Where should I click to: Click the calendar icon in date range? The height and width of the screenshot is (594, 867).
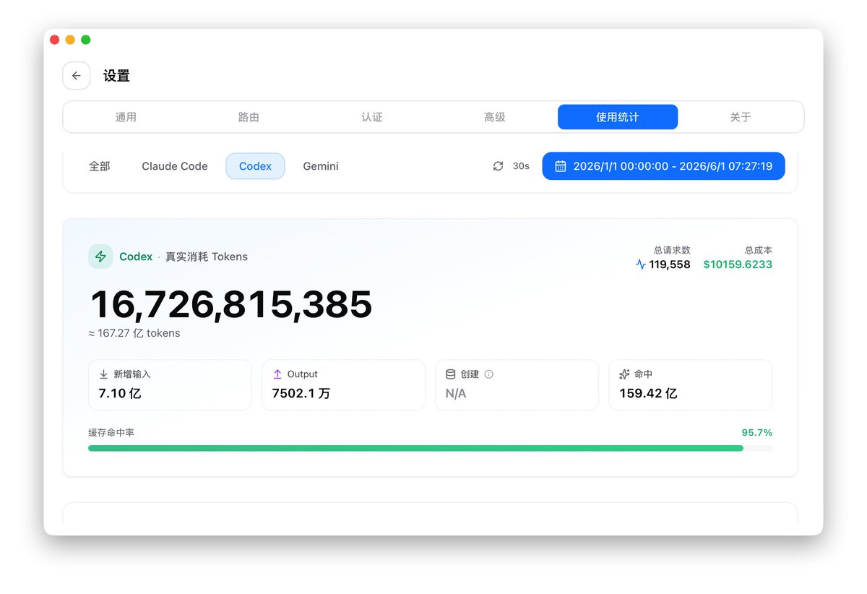pyautogui.click(x=560, y=166)
